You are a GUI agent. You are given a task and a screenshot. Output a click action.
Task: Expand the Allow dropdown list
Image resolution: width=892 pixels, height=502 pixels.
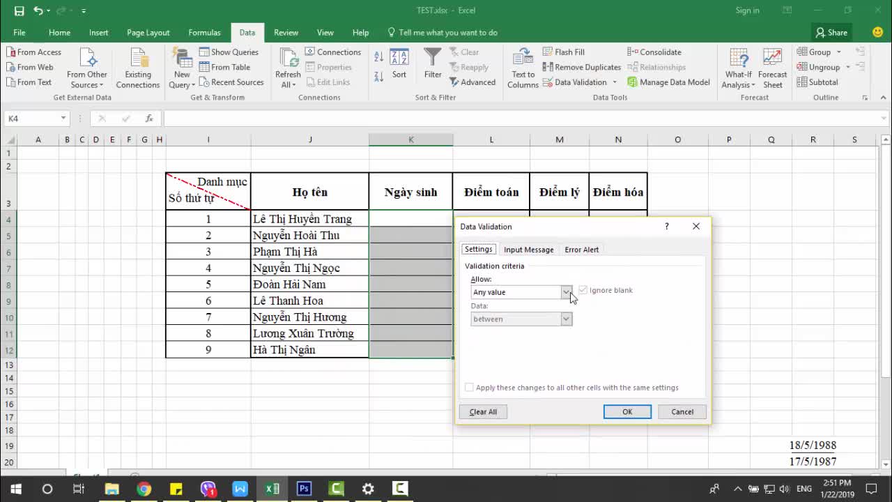(567, 292)
